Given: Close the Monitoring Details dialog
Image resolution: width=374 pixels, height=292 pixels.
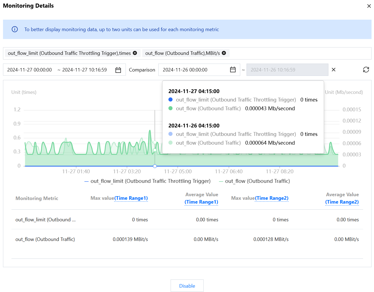Looking at the screenshot, I should (x=369, y=6).
